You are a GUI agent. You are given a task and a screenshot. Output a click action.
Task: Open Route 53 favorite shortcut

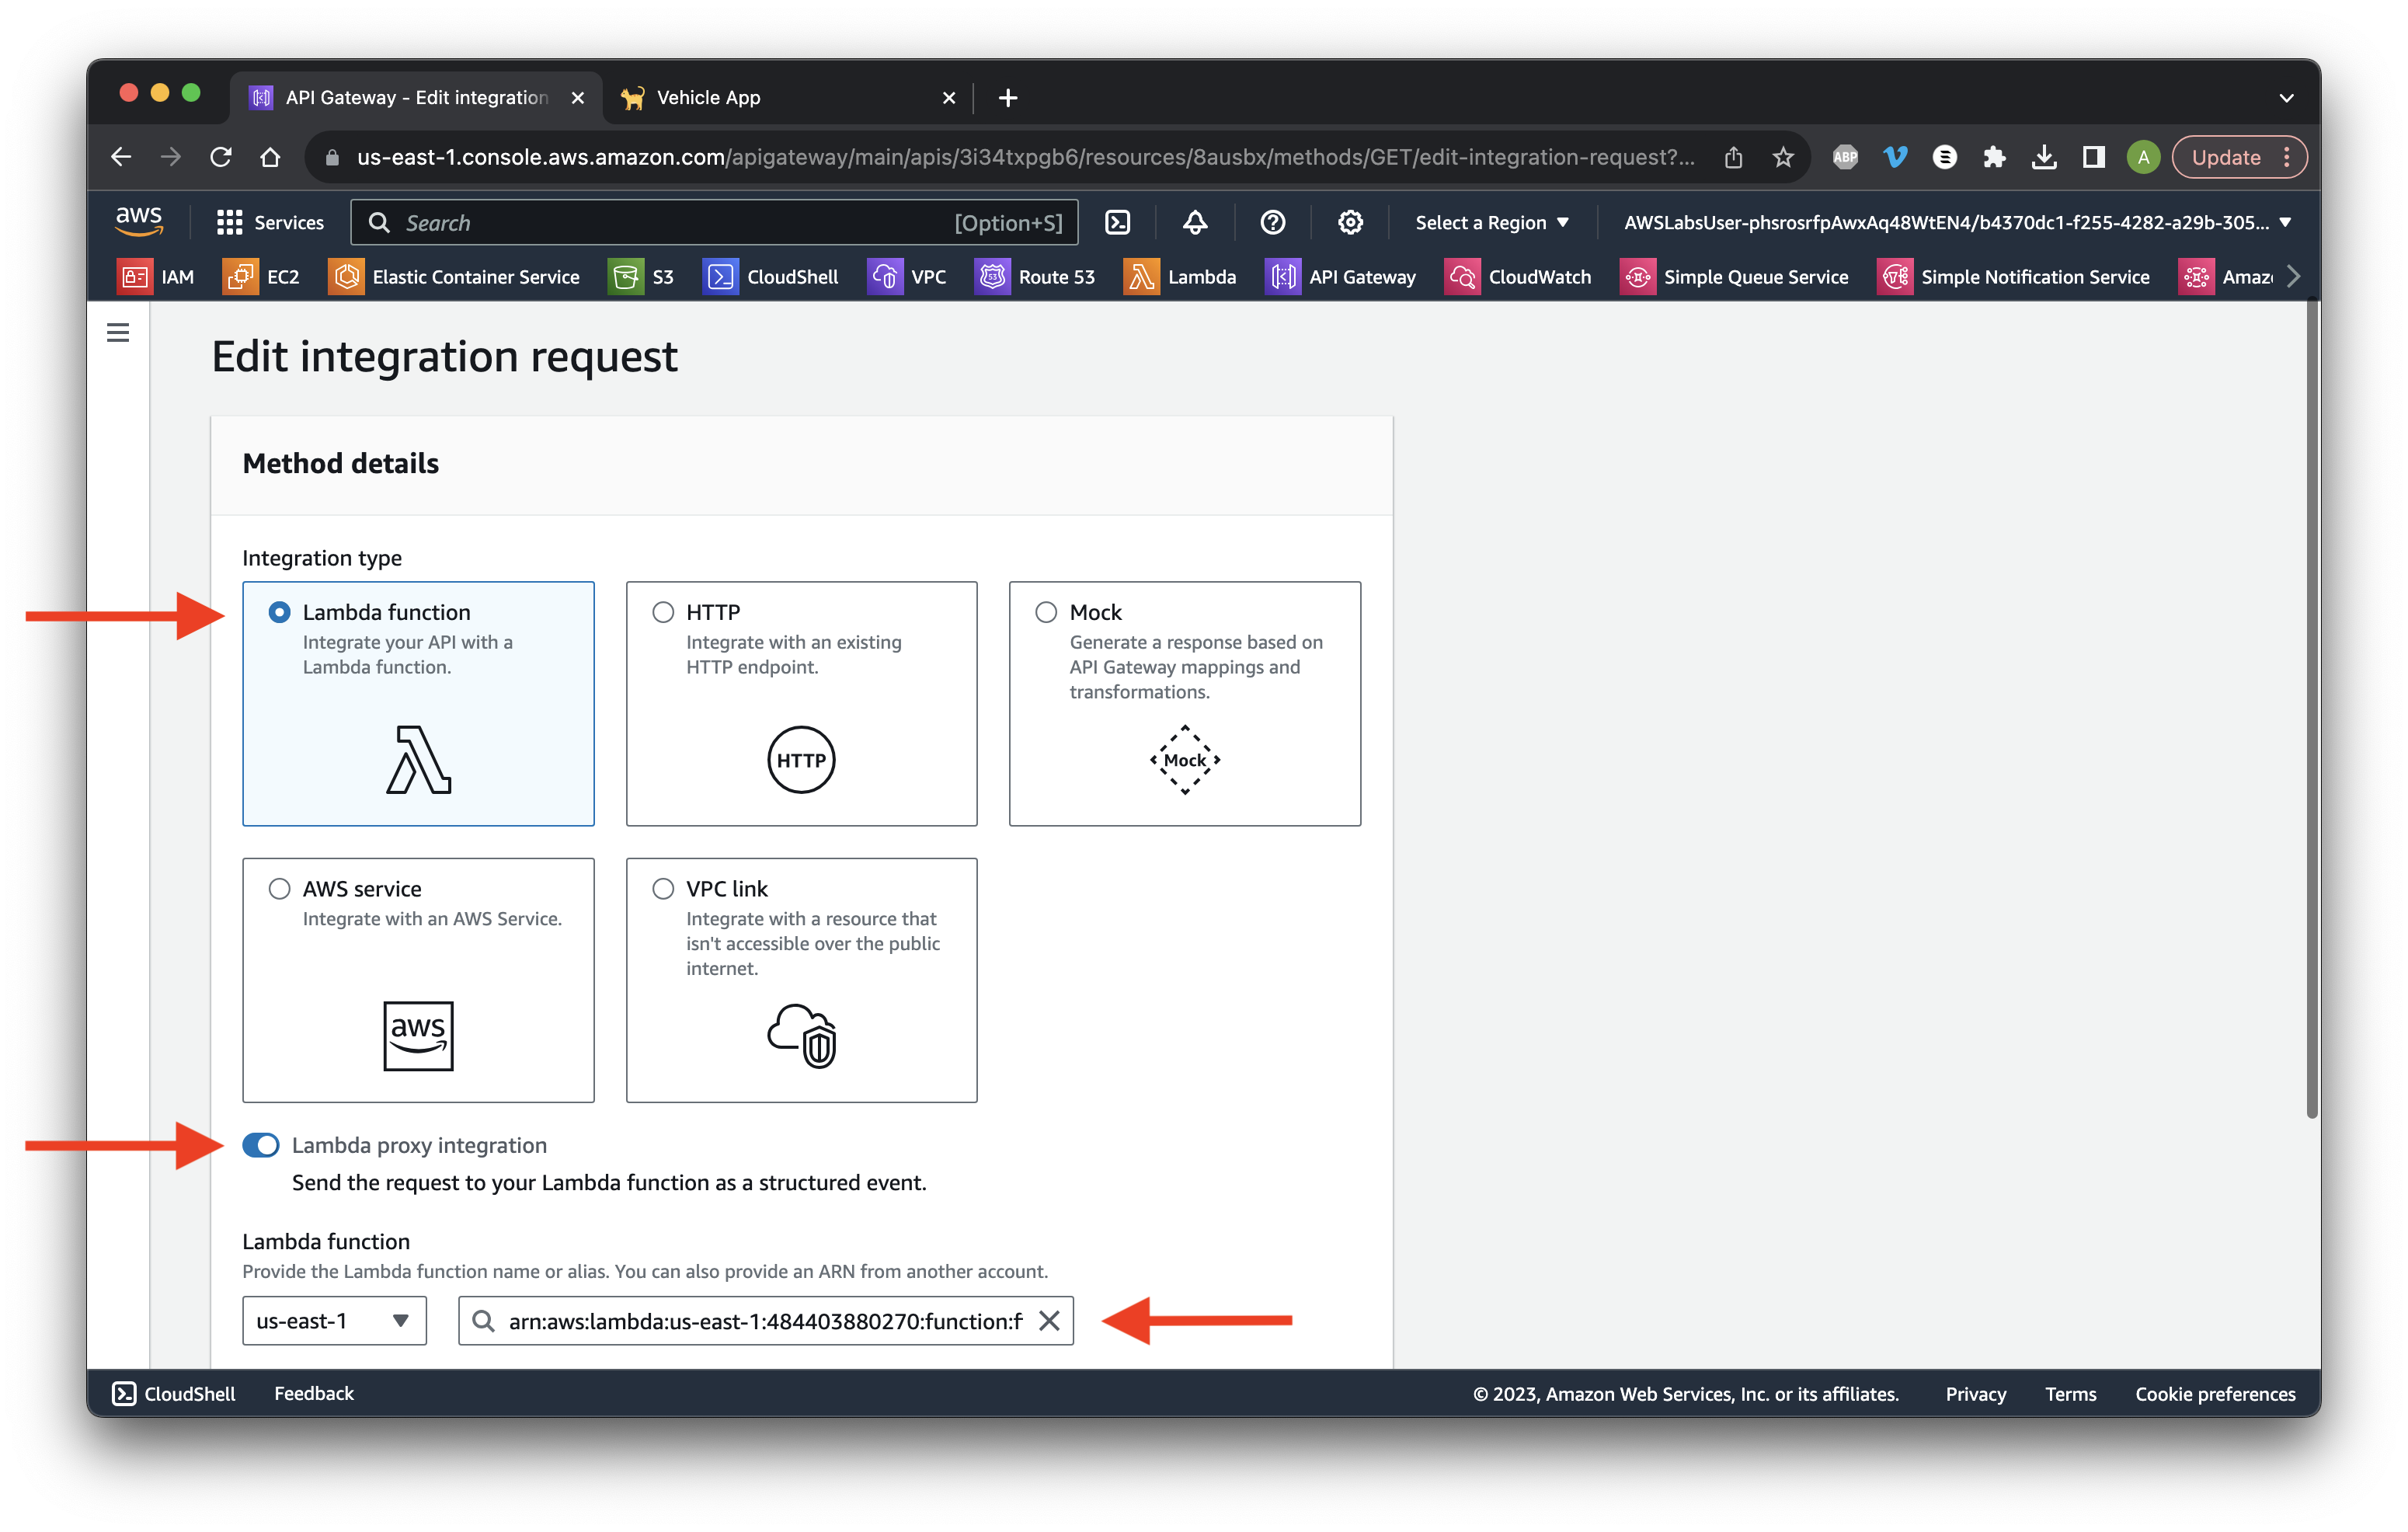click(x=1035, y=277)
